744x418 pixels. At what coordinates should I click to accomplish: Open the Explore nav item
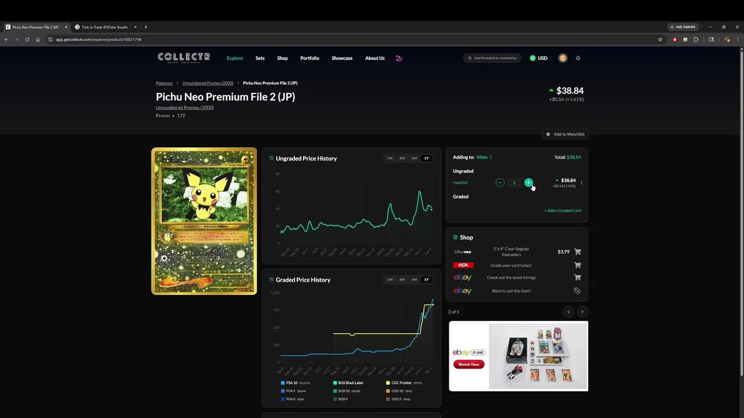[235, 58]
